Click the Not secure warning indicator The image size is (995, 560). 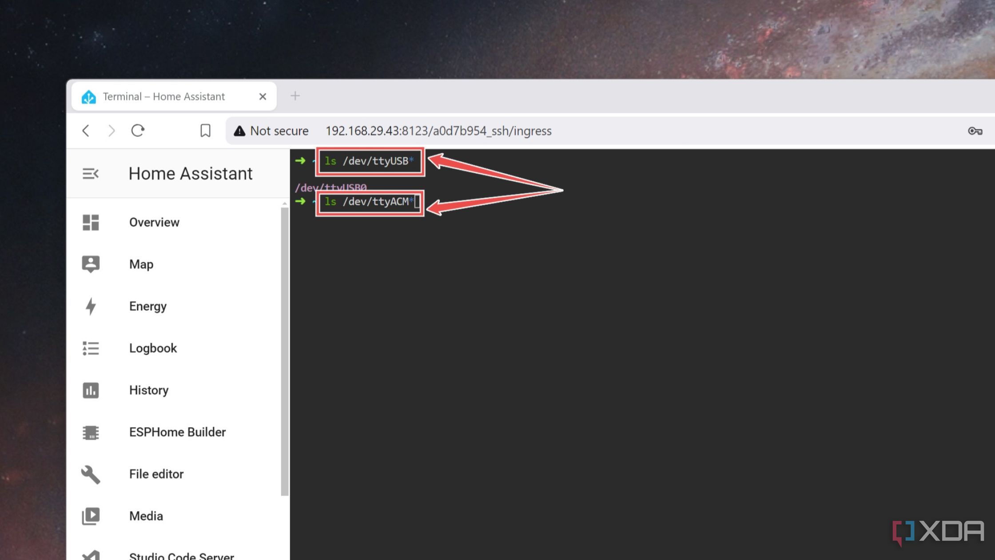click(x=271, y=131)
